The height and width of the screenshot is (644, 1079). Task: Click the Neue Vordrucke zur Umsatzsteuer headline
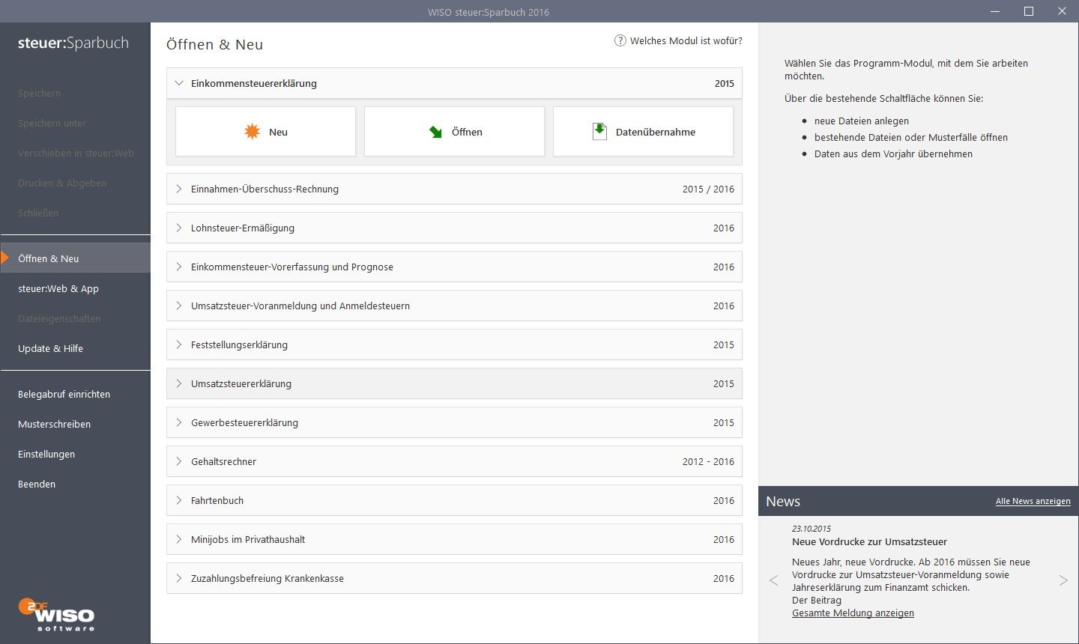[869, 541]
